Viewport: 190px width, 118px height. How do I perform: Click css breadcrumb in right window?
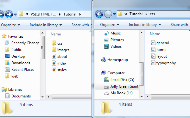[x=152, y=14]
